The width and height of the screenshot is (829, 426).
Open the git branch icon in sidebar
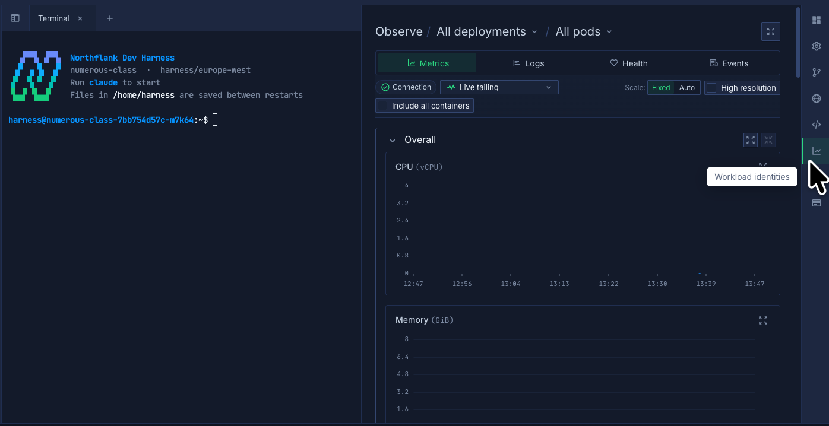tap(817, 72)
